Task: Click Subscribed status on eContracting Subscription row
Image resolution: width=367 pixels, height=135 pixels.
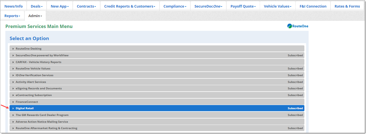Action: coord(295,95)
